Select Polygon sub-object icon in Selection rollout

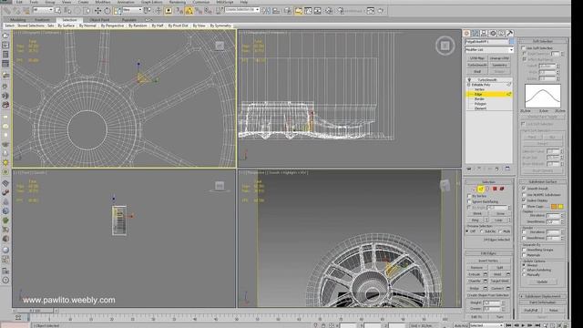(495, 189)
